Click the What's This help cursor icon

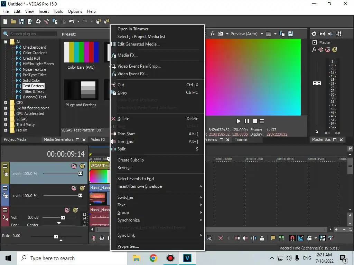[x=106, y=21]
